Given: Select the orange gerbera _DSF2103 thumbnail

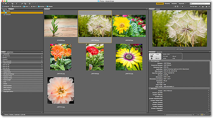Looking at the screenshot, I should [61, 57].
